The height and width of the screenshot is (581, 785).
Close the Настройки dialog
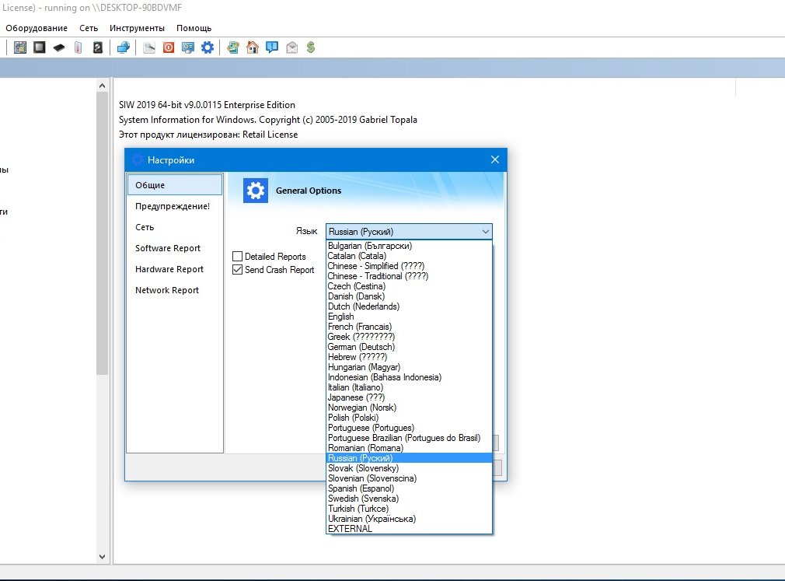point(494,159)
